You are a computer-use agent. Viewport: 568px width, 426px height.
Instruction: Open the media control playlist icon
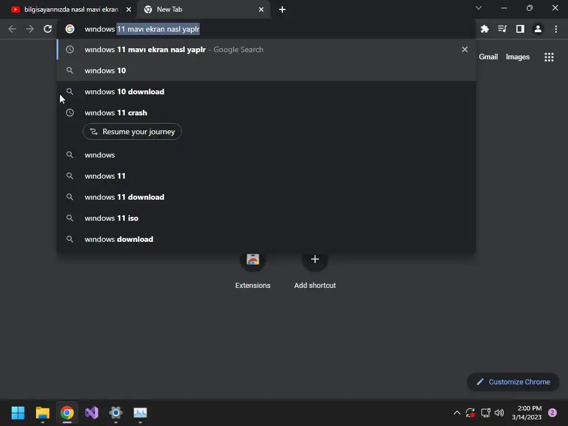(502, 29)
